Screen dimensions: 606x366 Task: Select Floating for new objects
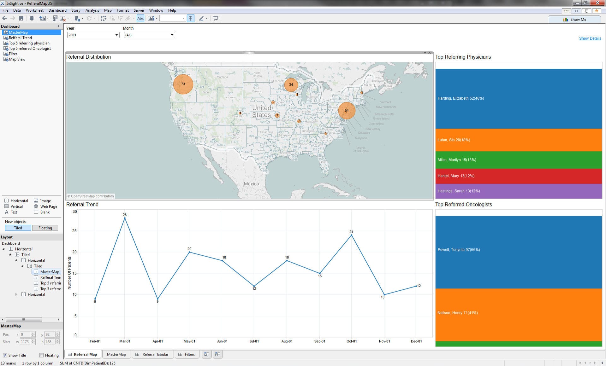45,228
